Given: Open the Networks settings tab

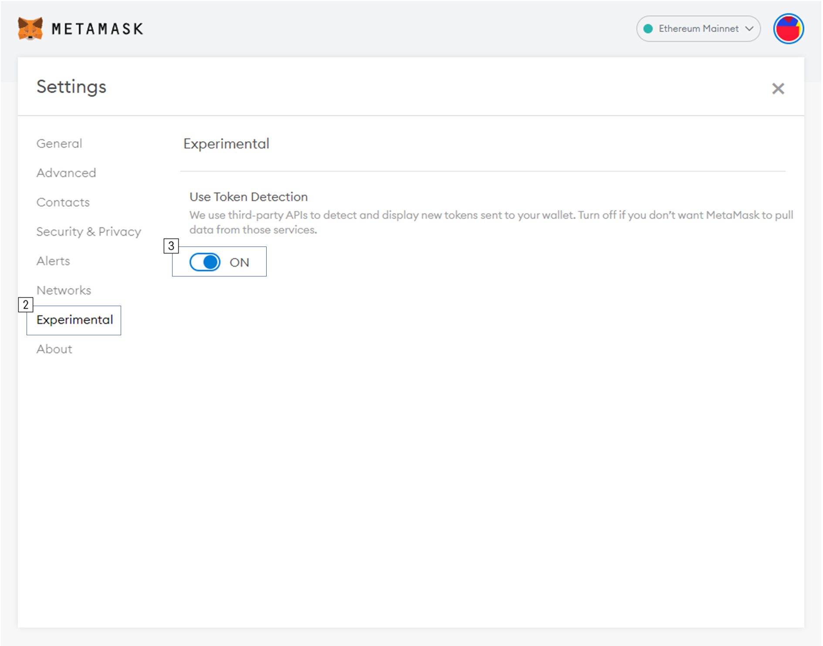Looking at the screenshot, I should coord(64,290).
